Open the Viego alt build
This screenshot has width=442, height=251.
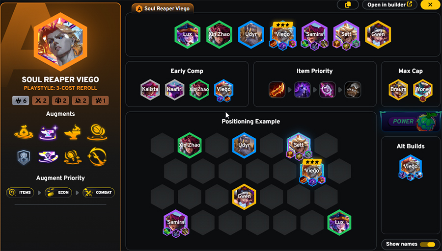[411, 167]
